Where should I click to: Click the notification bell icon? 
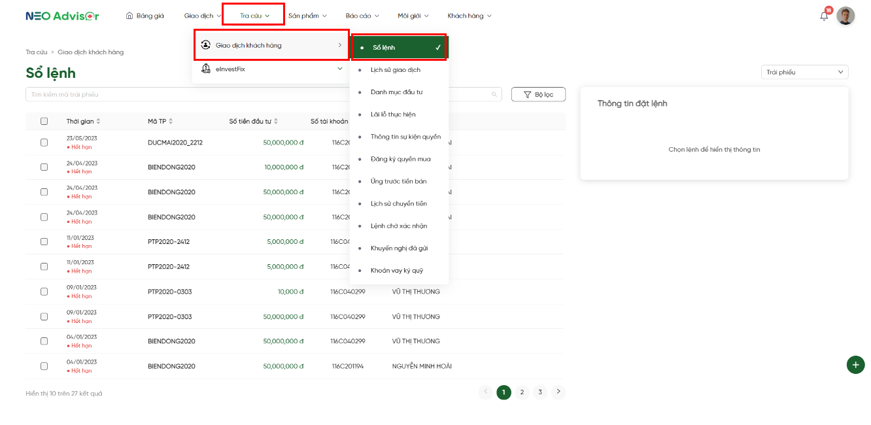tap(824, 16)
